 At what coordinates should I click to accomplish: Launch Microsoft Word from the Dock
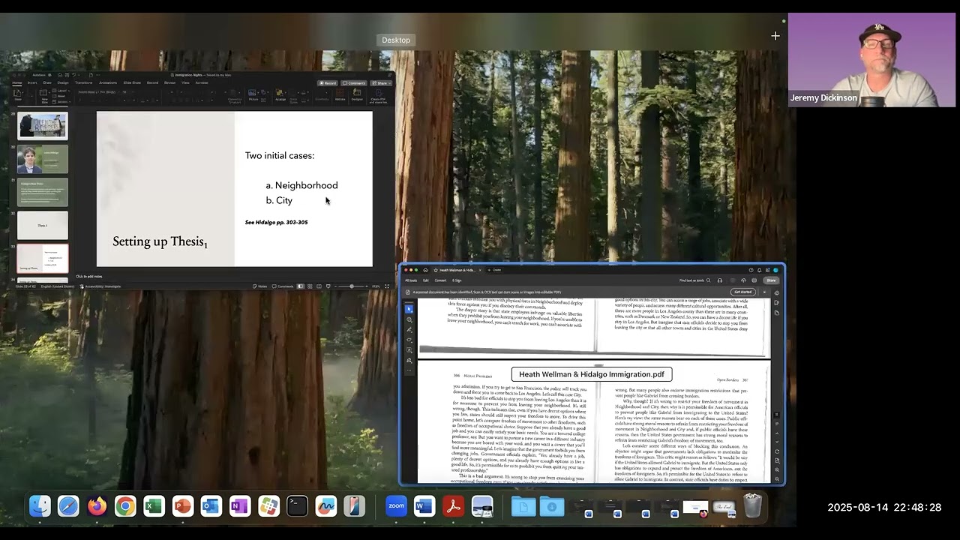[x=424, y=506]
